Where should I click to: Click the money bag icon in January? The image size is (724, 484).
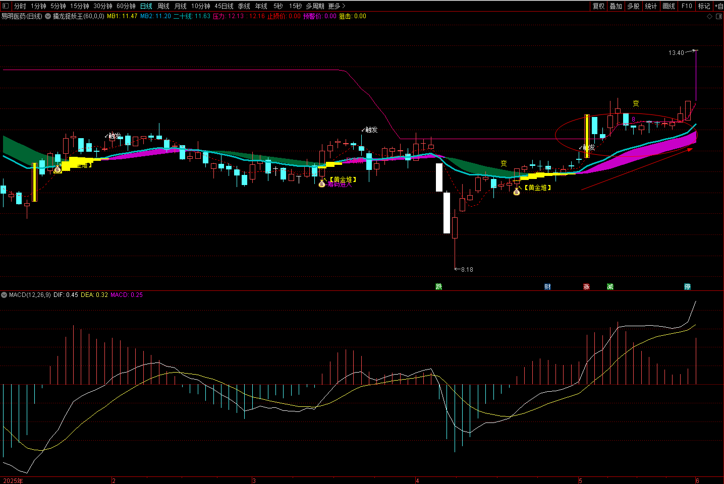coord(58,169)
